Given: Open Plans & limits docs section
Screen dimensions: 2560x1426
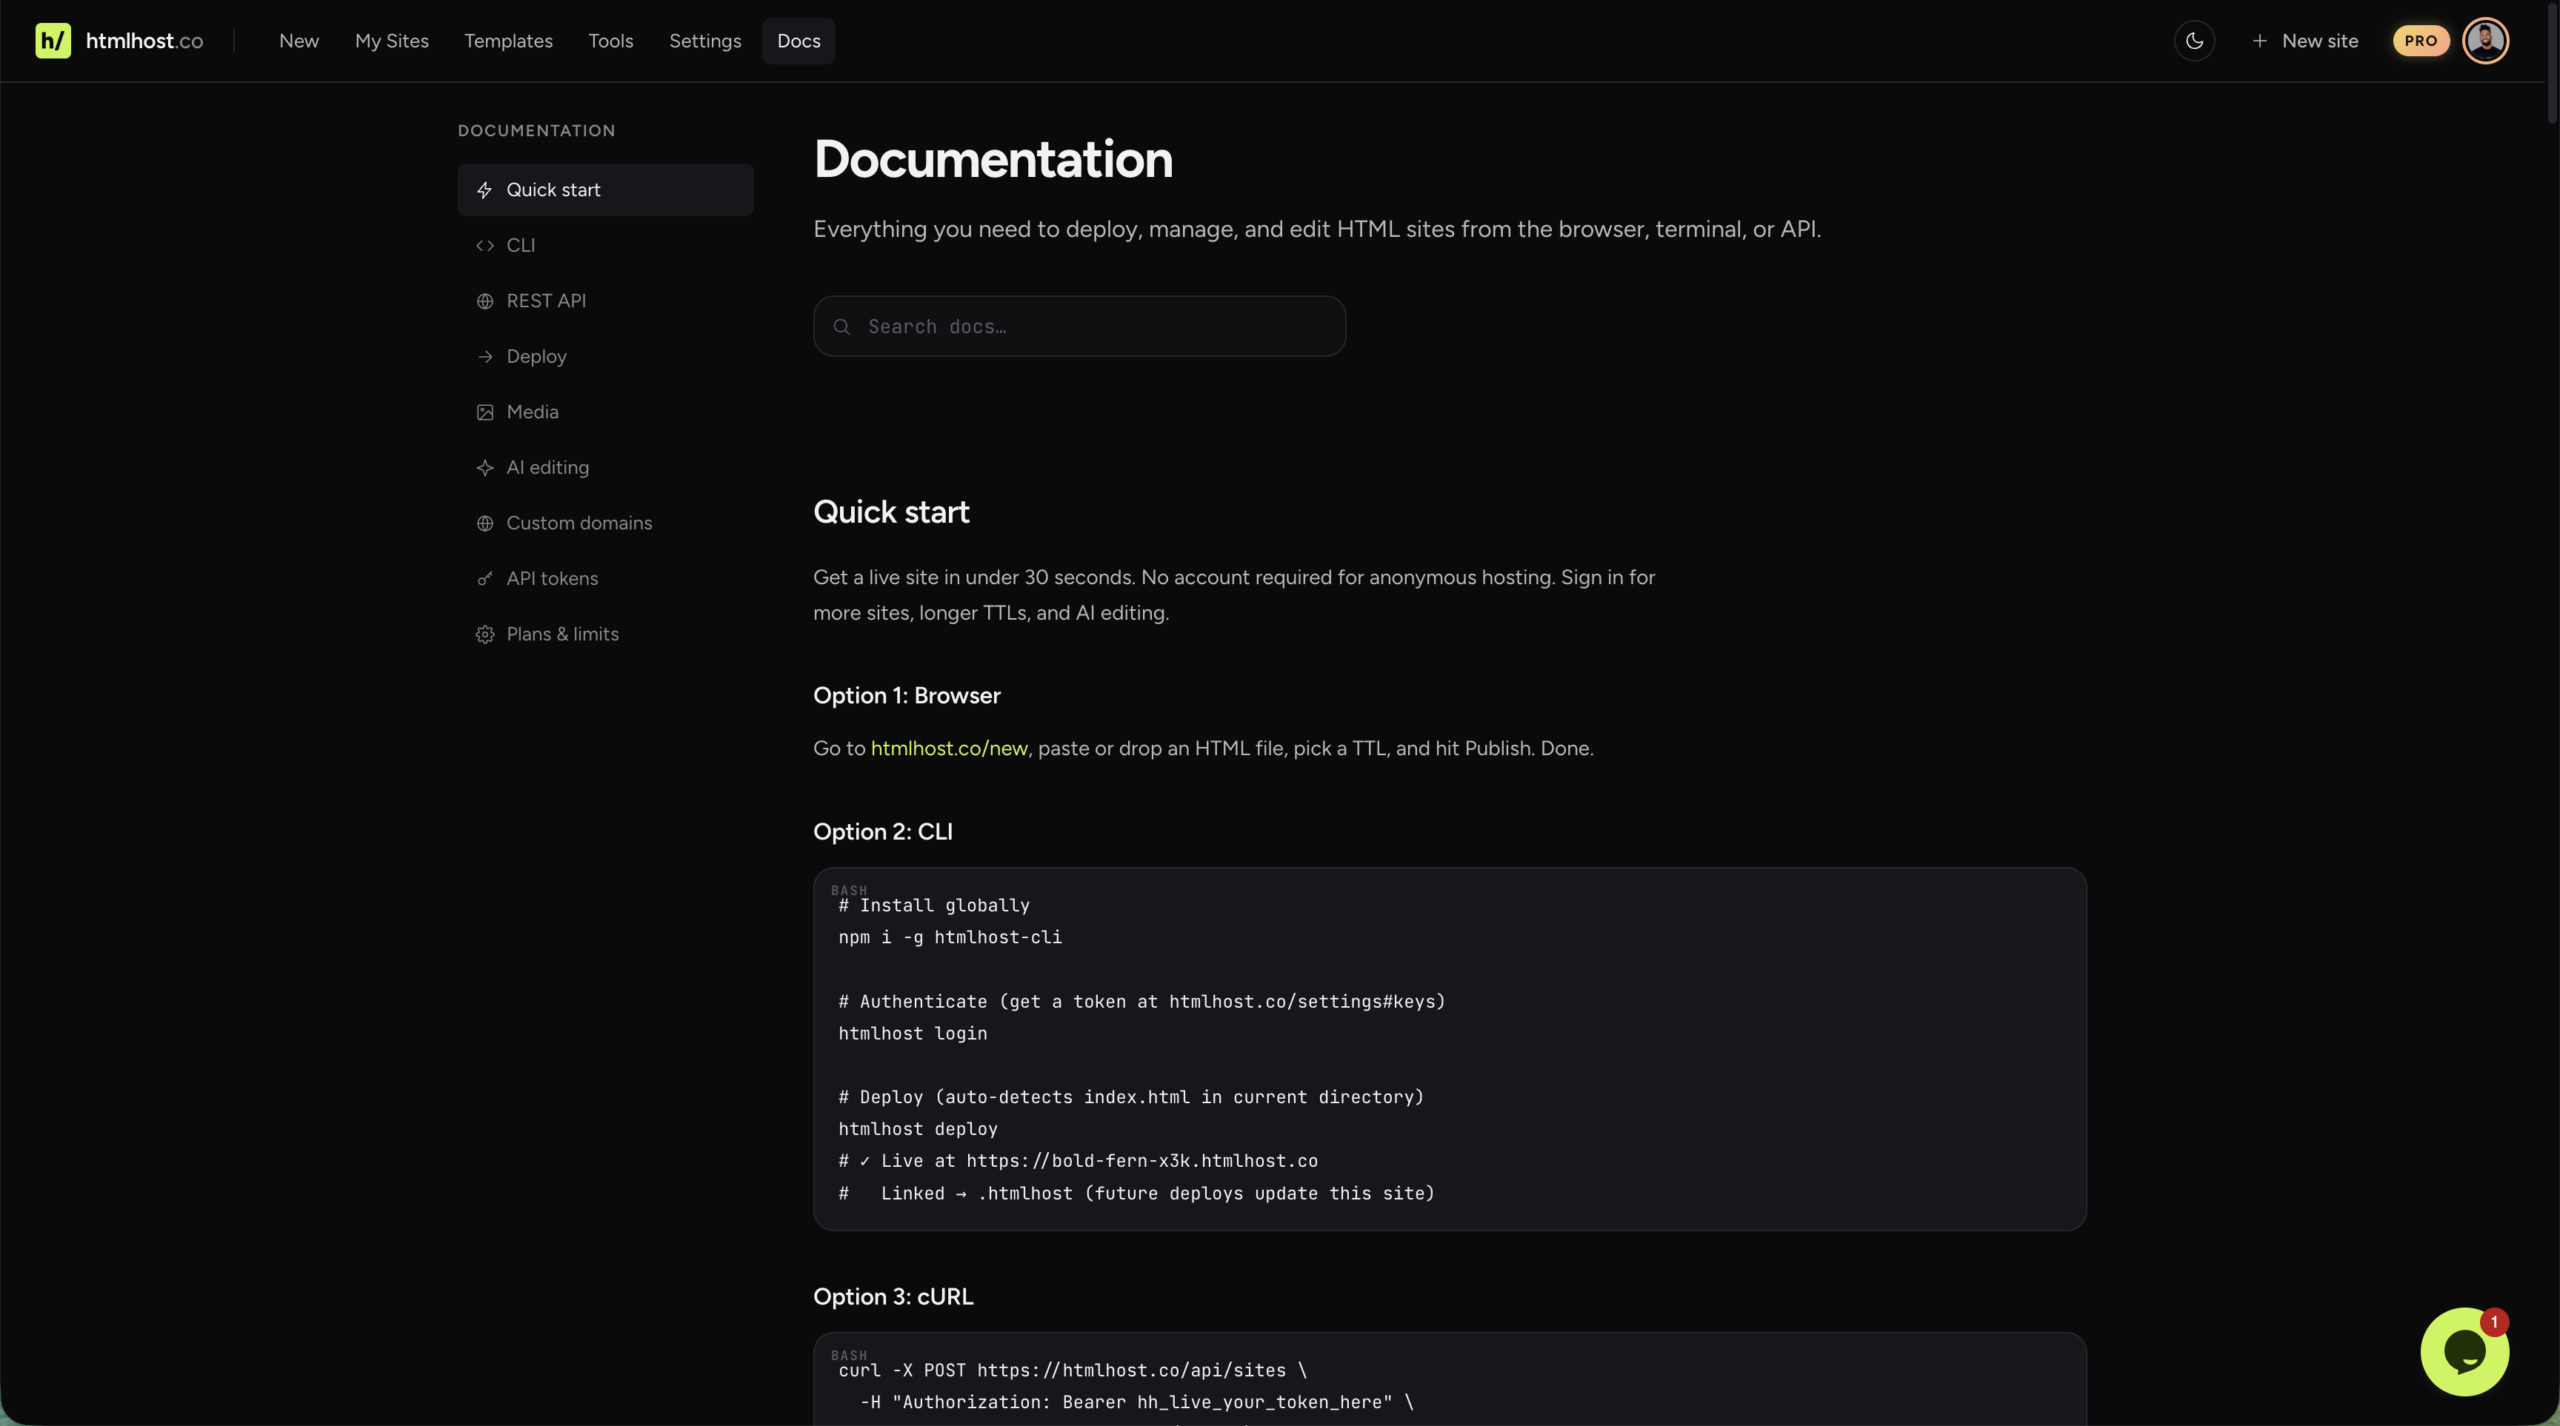Looking at the screenshot, I should 605,635.
